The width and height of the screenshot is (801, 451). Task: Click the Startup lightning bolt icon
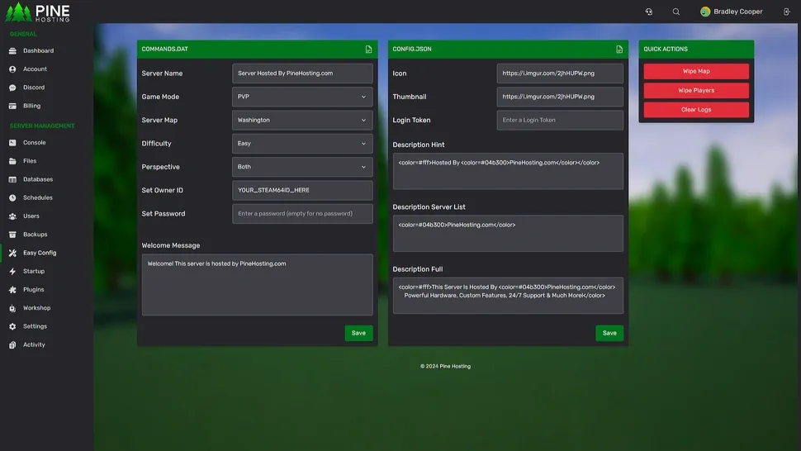pyautogui.click(x=12, y=271)
